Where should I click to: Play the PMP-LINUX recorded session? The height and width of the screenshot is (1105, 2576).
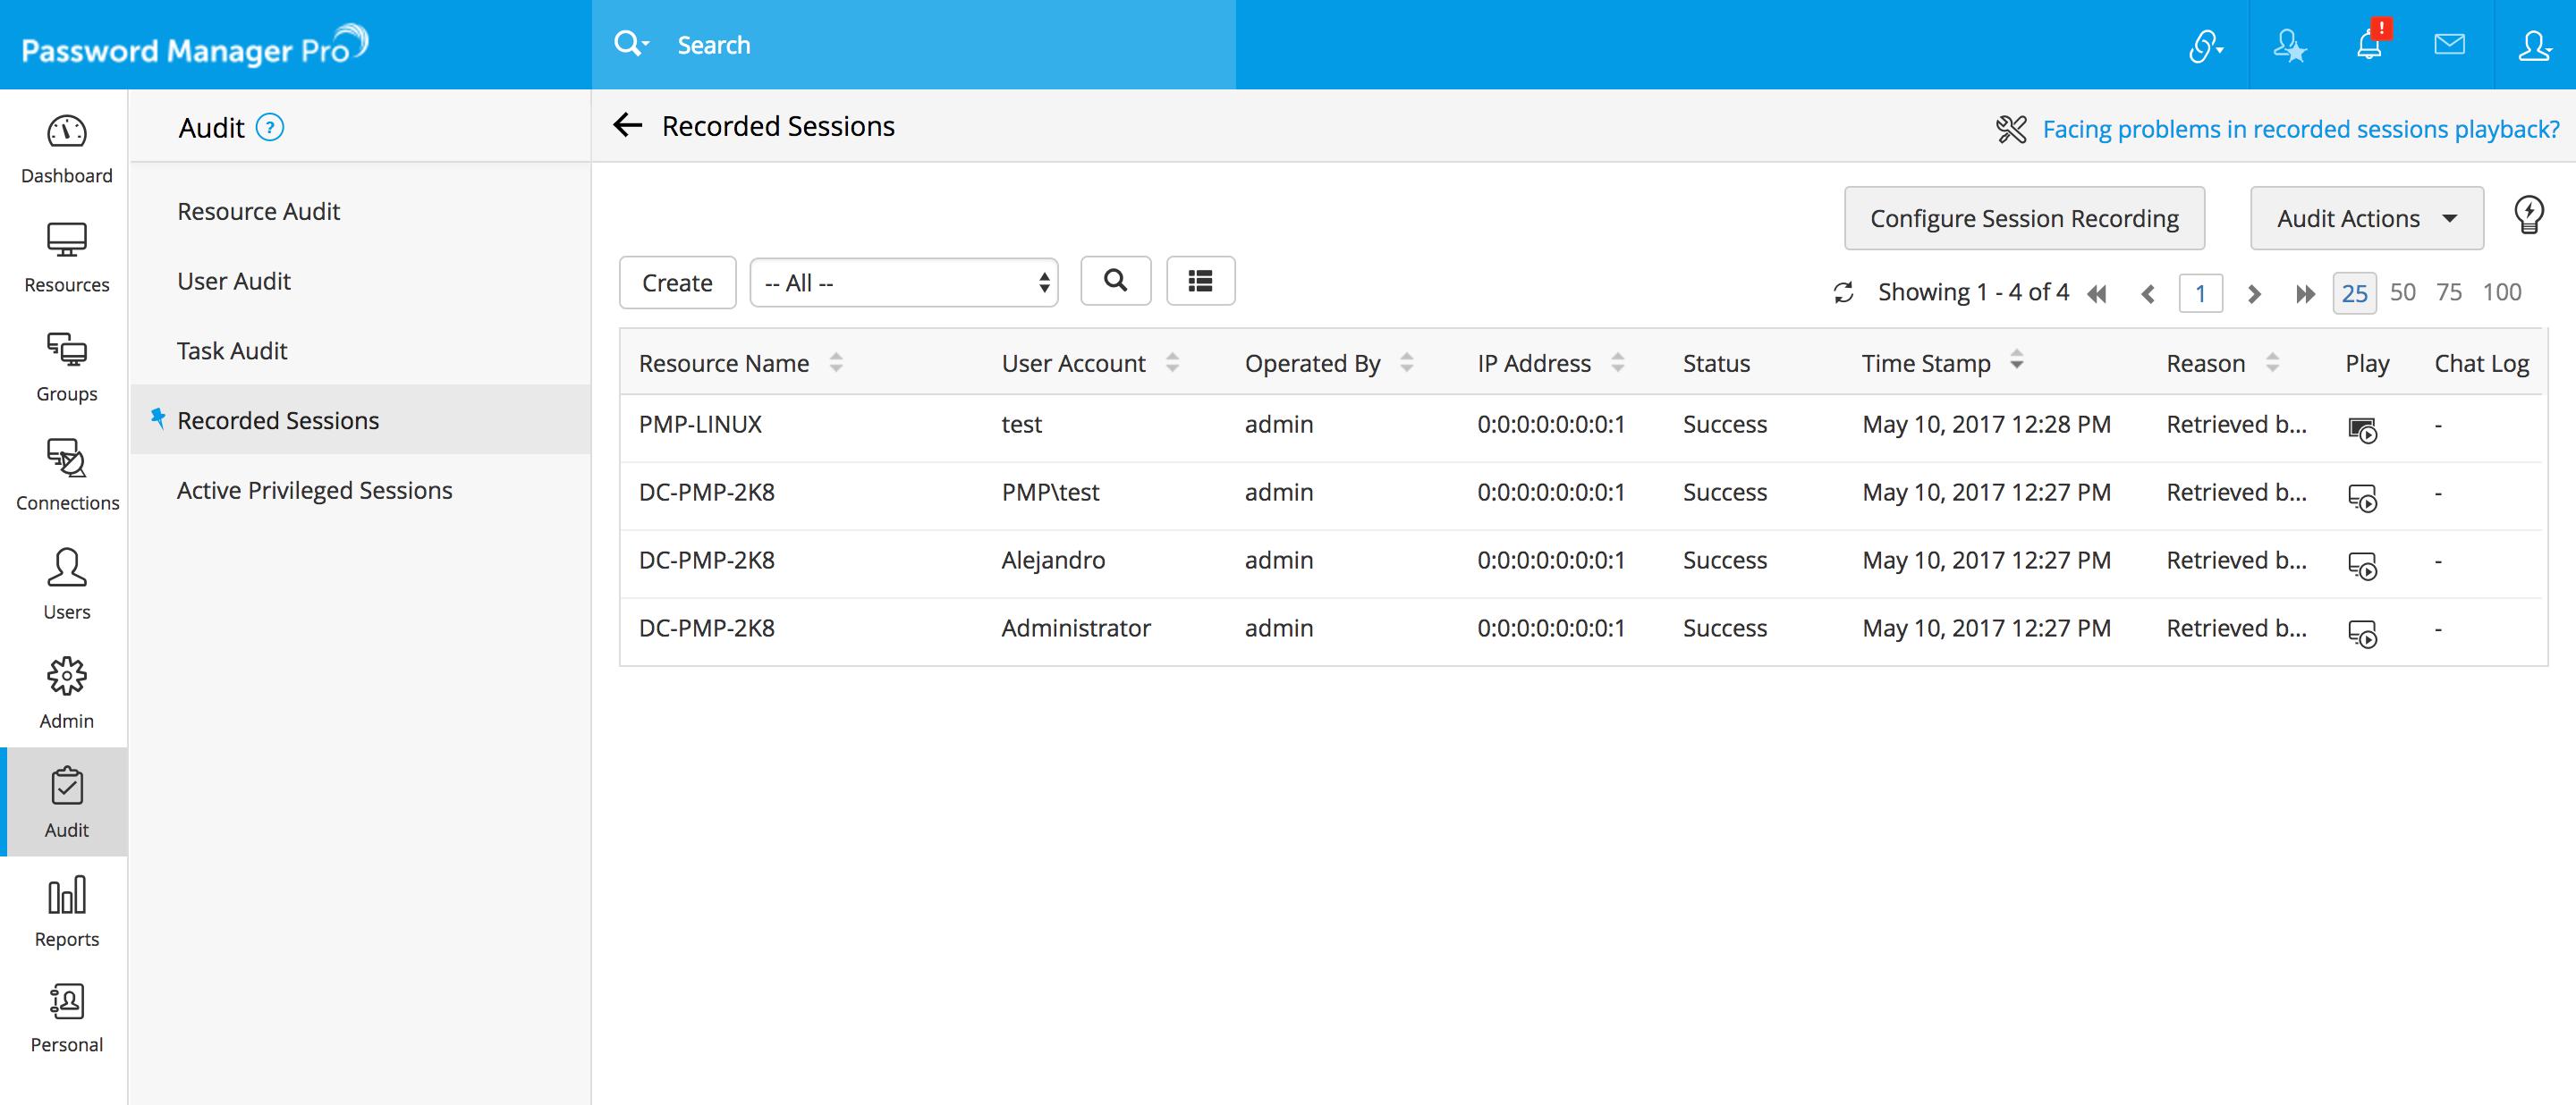(x=2362, y=430)
